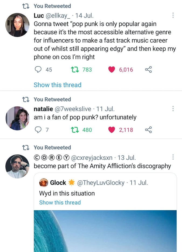Image resolution: width=182 pixels, height=252 pixels.
Task: Tap heart icon on natalie's tweet
Action: tap(112, 130)
